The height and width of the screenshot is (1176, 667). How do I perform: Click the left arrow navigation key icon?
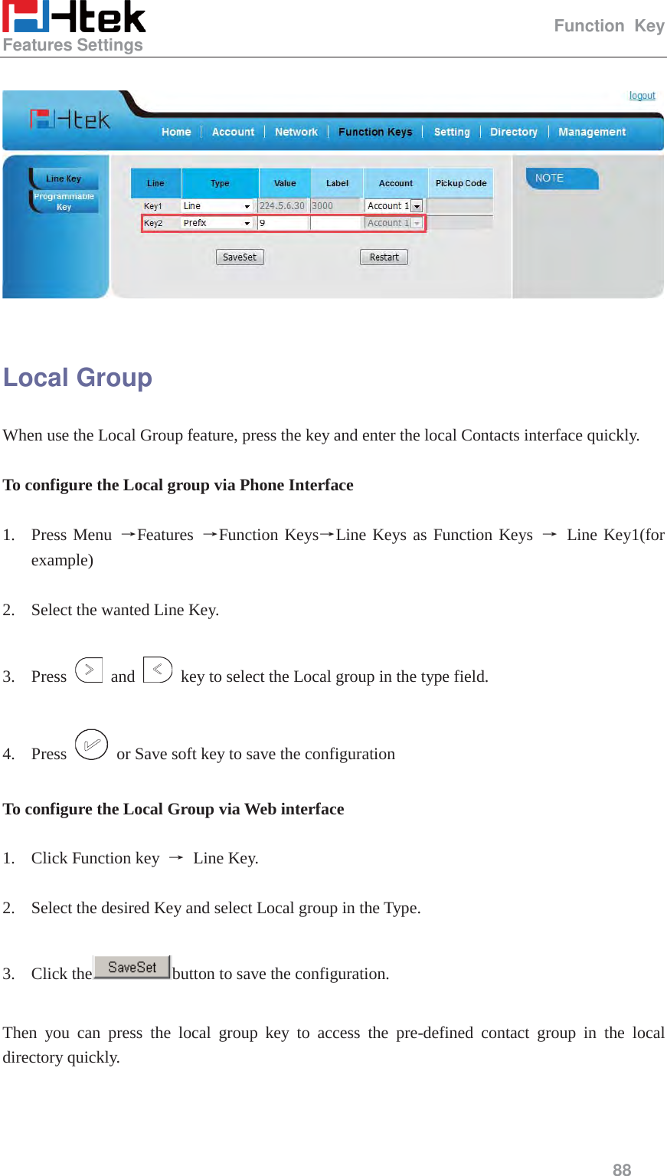[x=157, y=669]
